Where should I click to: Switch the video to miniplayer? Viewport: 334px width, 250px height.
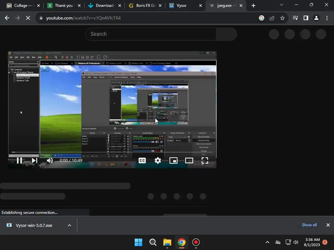174,160
